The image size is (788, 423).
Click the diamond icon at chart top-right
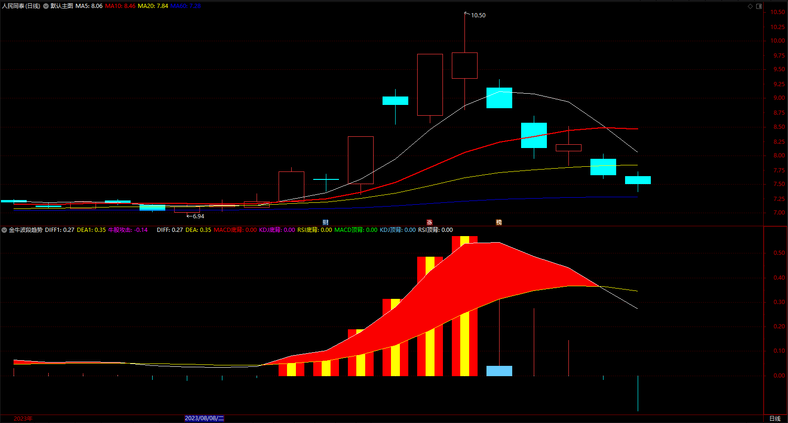(x=750, y=6)
